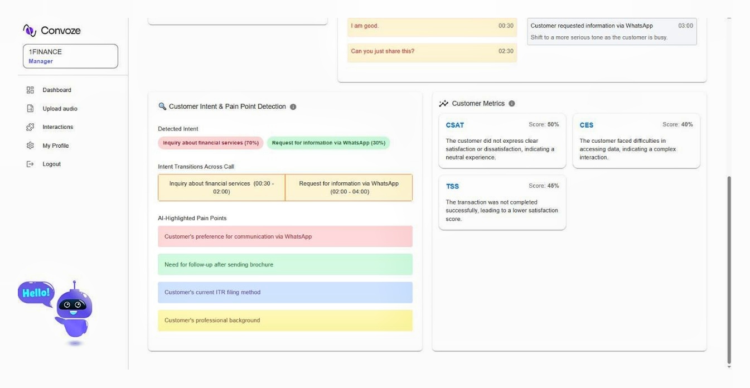This screenshot has height=388, width=750.
Task: Select the green follow-up pain point bar
Action: click(x=285, y=264)
